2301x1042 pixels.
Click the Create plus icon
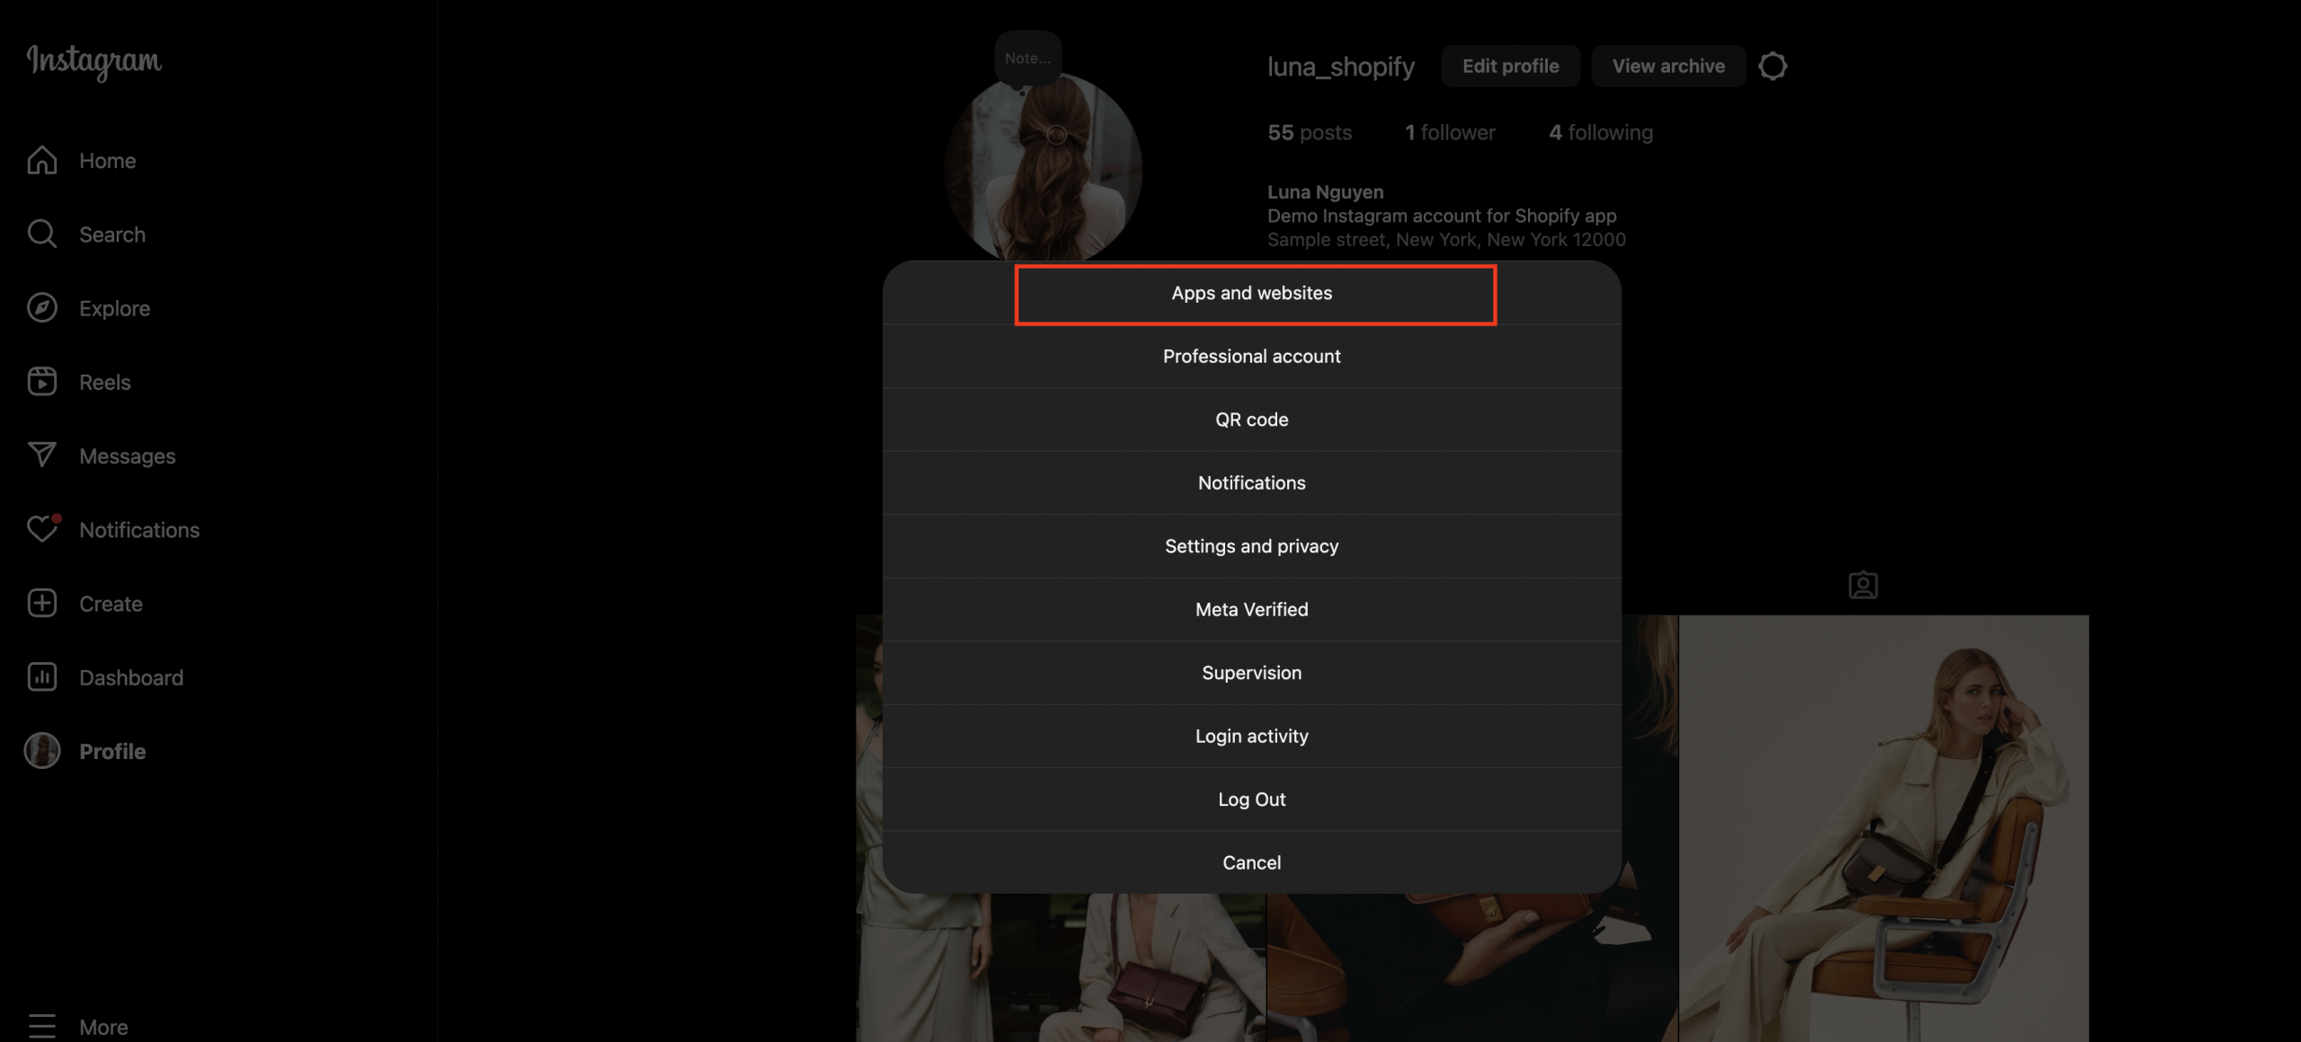click(42, 604)
